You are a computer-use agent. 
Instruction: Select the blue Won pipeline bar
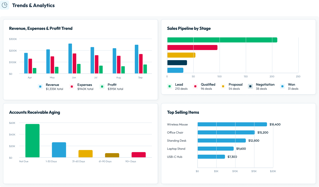(175, 70)
